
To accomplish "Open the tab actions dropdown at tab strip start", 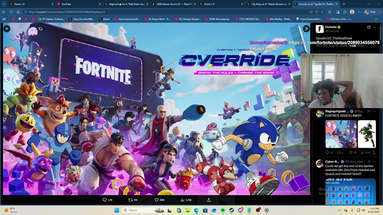I will point(4,4).
